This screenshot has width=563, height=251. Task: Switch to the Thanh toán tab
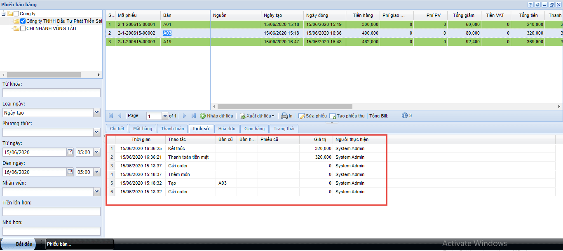pos(173,129)
